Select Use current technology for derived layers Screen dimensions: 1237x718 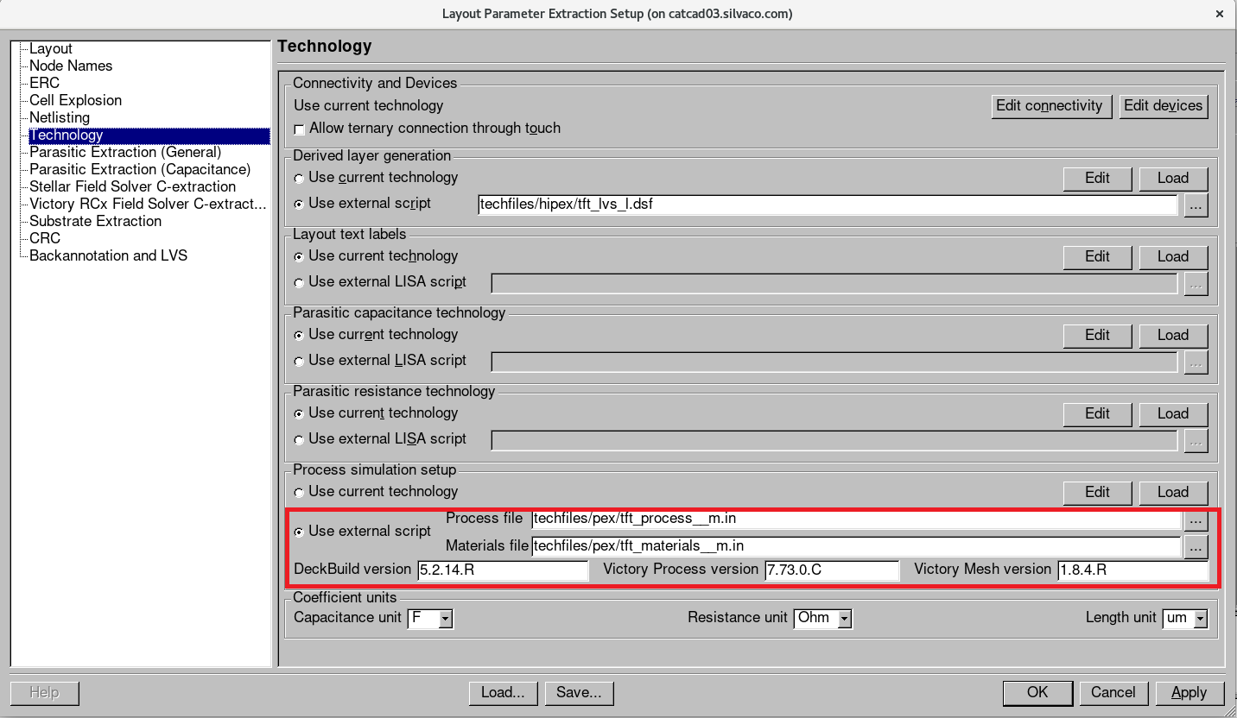click(x=300, y=179)
